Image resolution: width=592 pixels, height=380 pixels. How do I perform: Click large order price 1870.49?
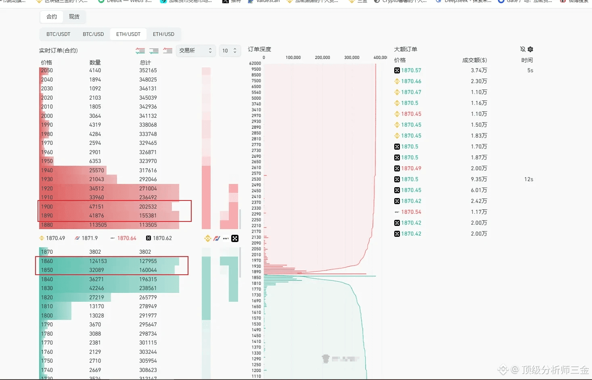411,168
